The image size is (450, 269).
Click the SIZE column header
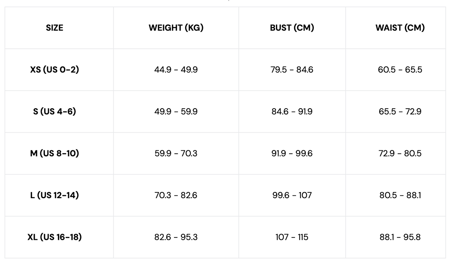[x=54, y=28]
